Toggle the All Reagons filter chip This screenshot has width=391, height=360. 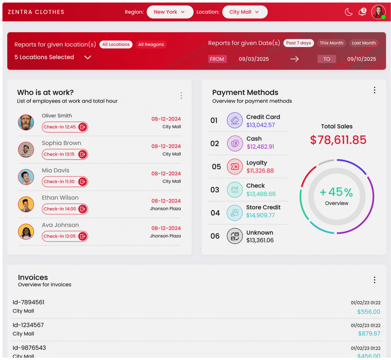151,44
